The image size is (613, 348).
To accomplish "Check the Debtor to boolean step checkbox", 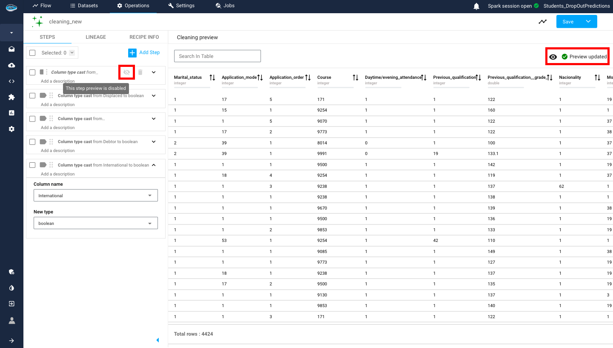I will 32,142.
